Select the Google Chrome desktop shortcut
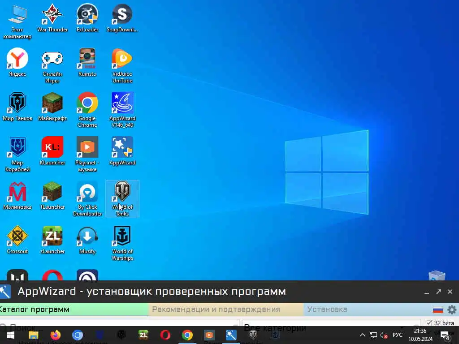 click(x=87, y=110)
